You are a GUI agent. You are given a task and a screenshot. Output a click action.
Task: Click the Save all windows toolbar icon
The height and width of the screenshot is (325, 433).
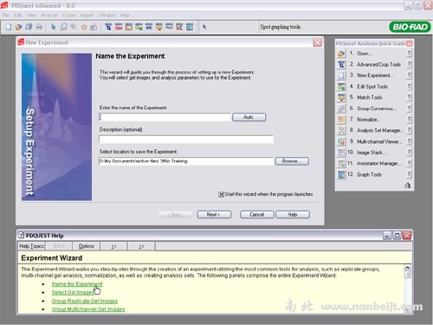[x=29, y=27]
